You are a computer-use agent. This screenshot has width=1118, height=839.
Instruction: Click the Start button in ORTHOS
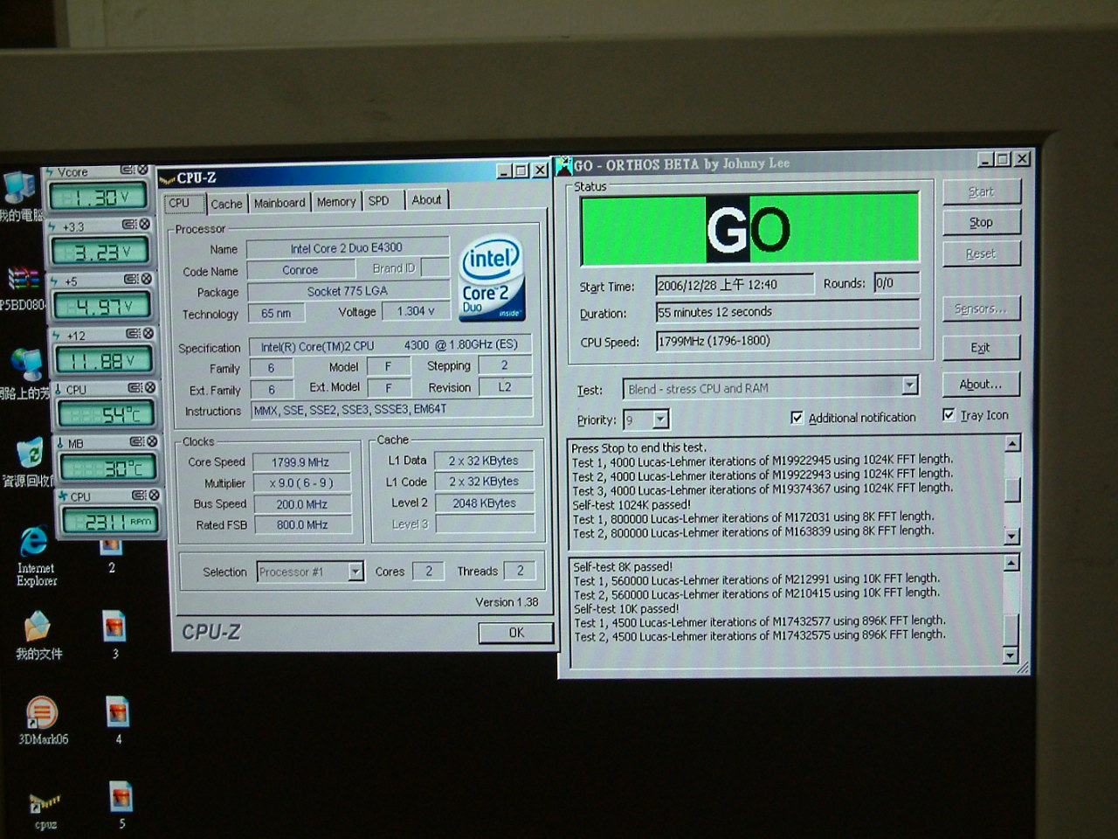(981, 192)
